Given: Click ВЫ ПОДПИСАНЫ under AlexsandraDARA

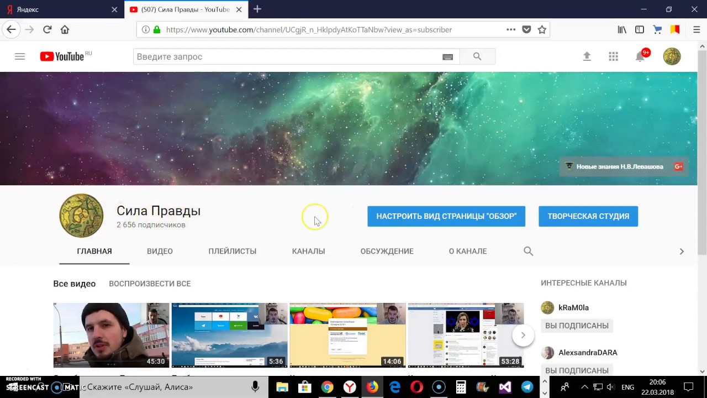Looking at the screenshot, I should pyautogui.click(x=577, y=370).
